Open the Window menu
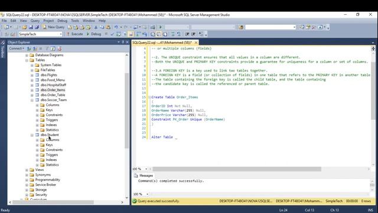The height and width of the screenshot is (213, 378). point(89,21)
